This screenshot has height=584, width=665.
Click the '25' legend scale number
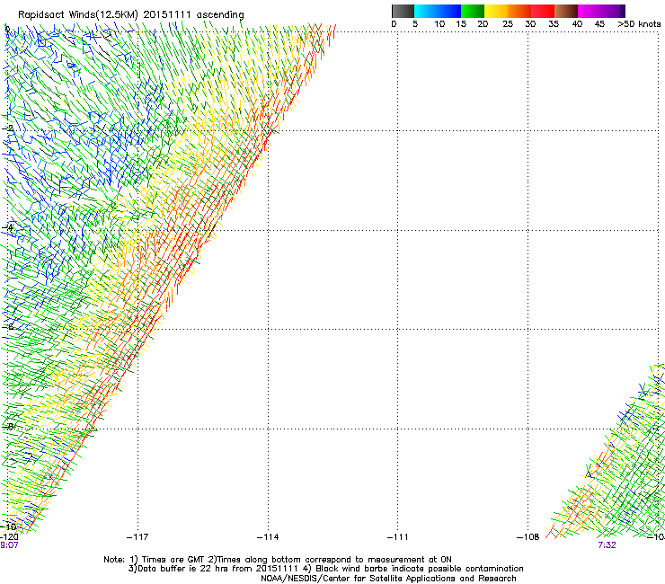click(x=508, y=24)
